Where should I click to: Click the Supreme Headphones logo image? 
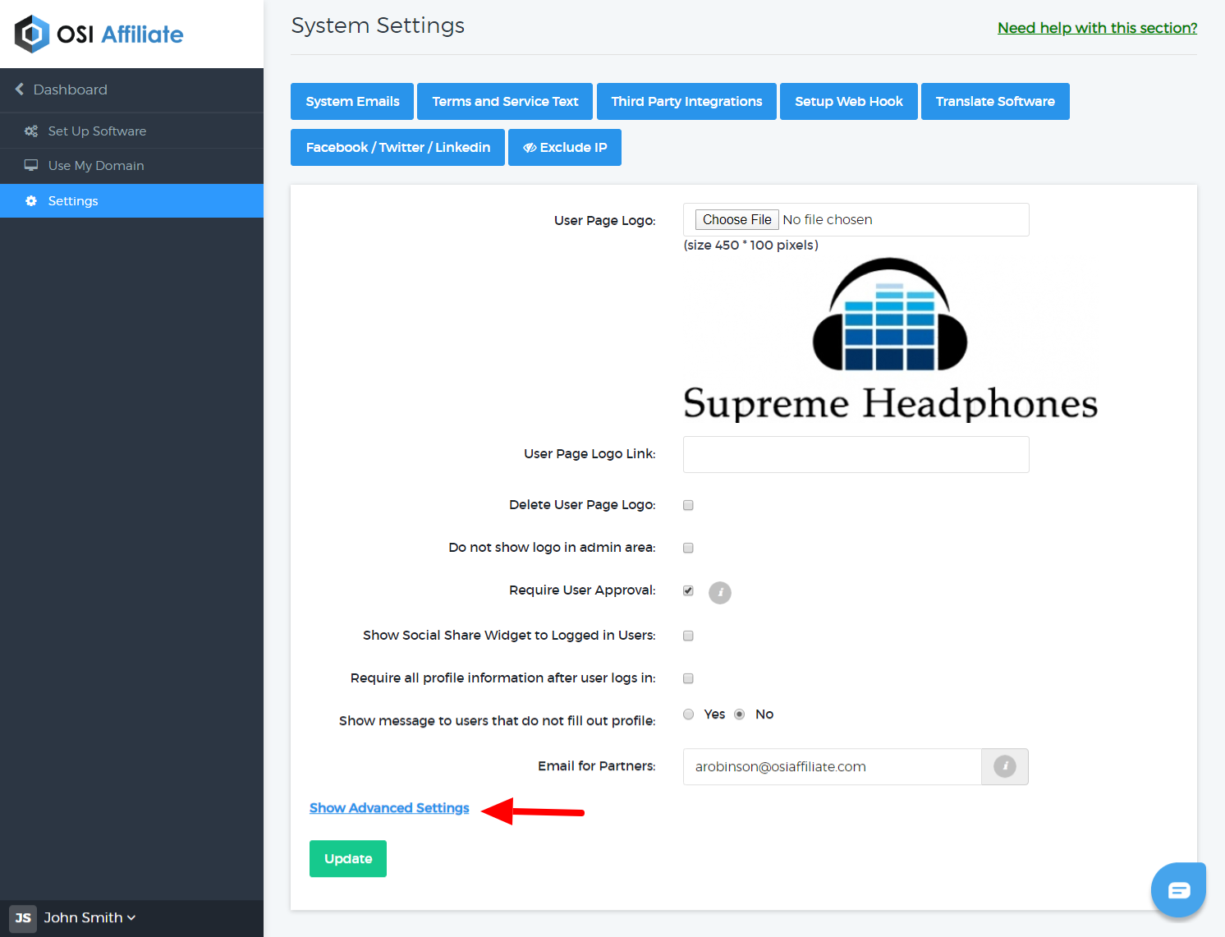(x=890, y=340)
